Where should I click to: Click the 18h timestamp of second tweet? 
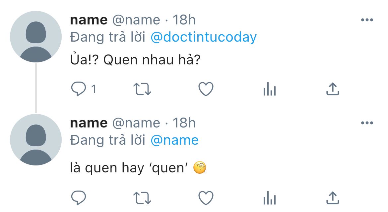184,123
